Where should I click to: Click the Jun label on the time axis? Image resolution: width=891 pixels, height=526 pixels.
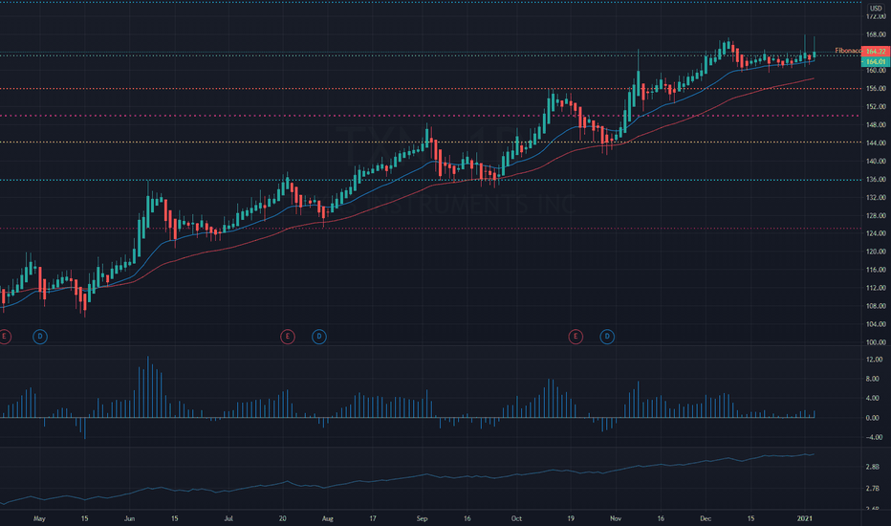[x=130, y=518]
